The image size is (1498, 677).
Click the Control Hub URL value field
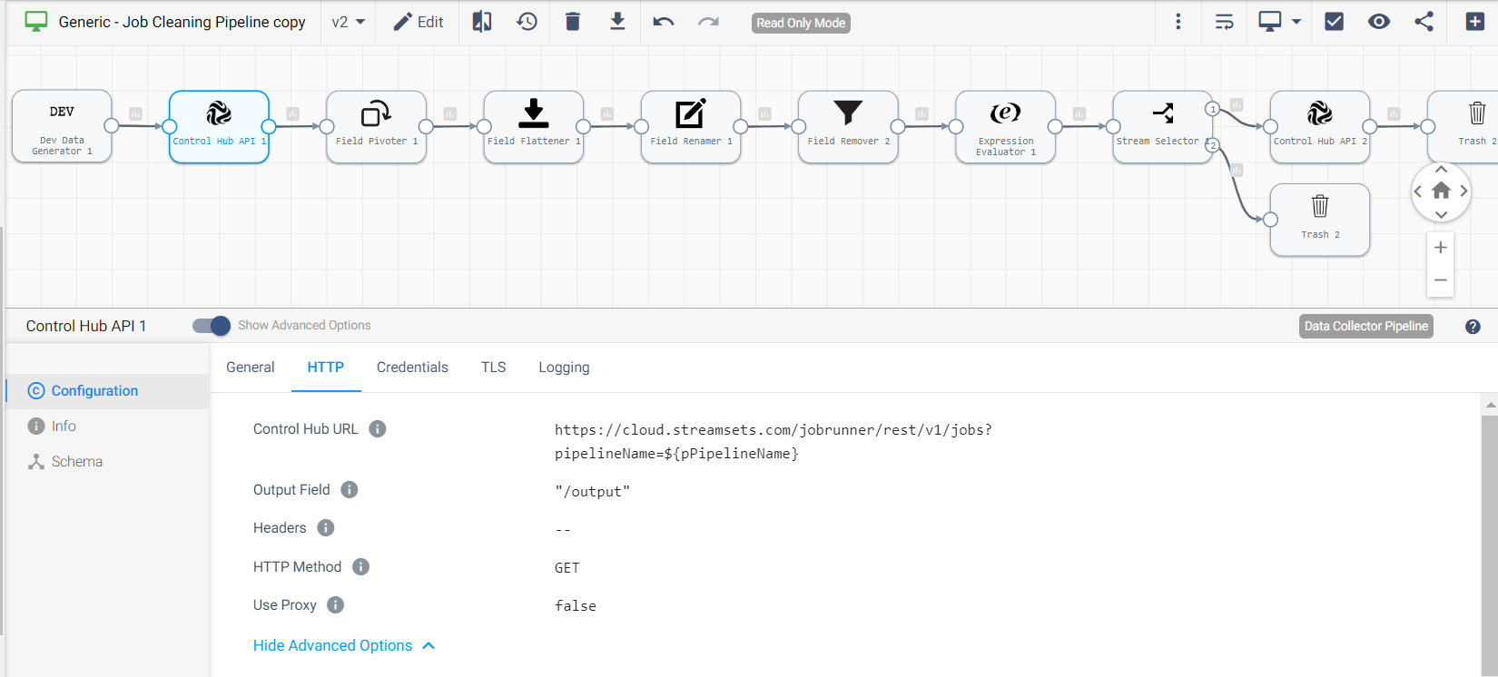point(774,442)
